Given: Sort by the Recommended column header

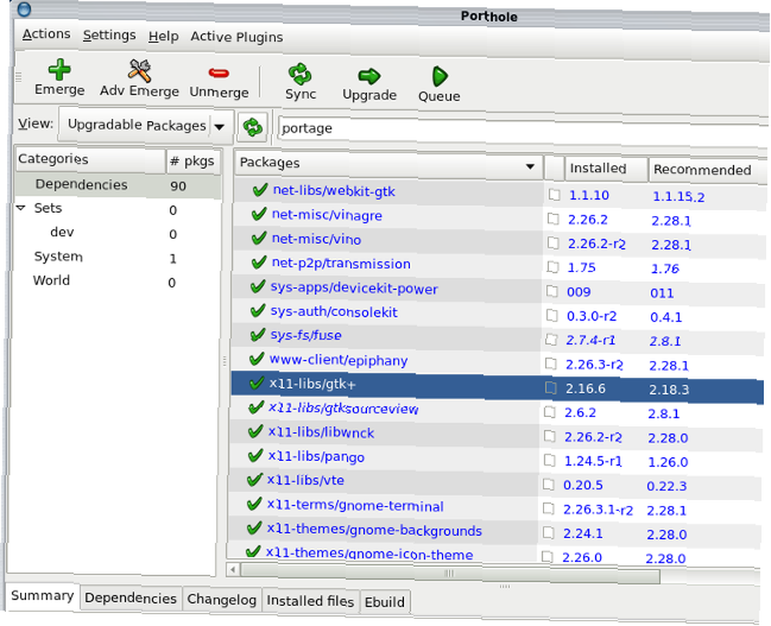Looking at the screenshot, I should tap(706, 170).
